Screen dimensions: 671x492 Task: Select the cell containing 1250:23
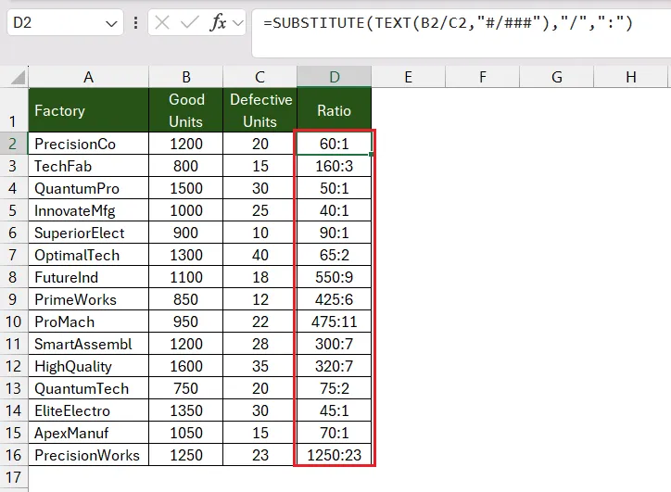(335, 455)
